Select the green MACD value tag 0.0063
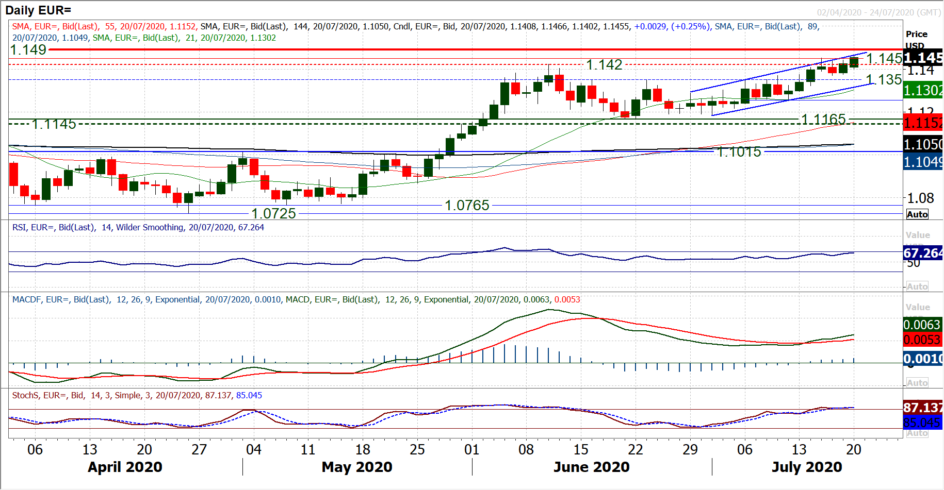The height and width of the screenshot is (490, 944). (x=922, y=325)
